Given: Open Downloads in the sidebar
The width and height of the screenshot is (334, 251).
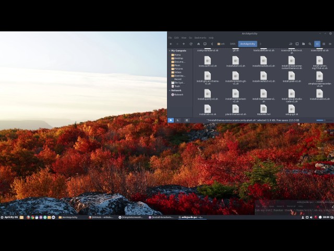Looking at the screenshot, I should click(180, 76).
